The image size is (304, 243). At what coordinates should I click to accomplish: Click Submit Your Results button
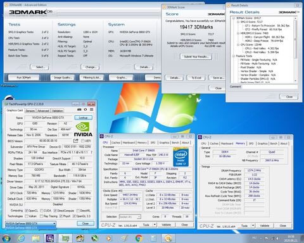pos(196,56)
